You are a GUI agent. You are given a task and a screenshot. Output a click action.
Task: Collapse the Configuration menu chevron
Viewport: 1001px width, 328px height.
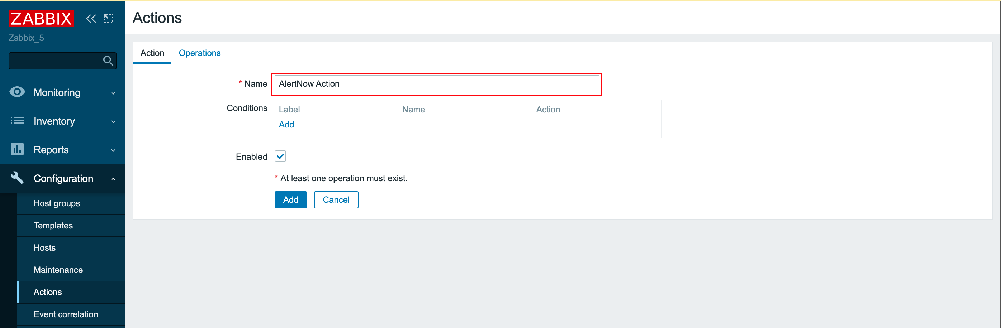113,179
